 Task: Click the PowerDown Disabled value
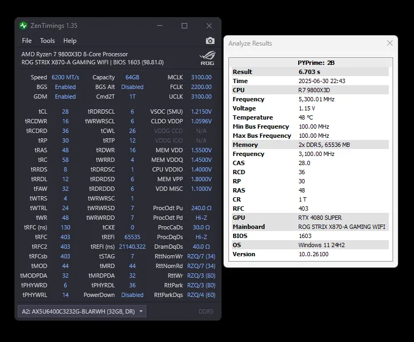click(132, 295)
